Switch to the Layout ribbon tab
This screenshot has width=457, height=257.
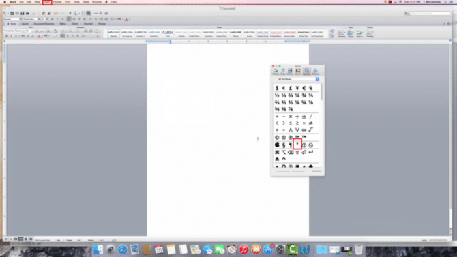(25, 24)
